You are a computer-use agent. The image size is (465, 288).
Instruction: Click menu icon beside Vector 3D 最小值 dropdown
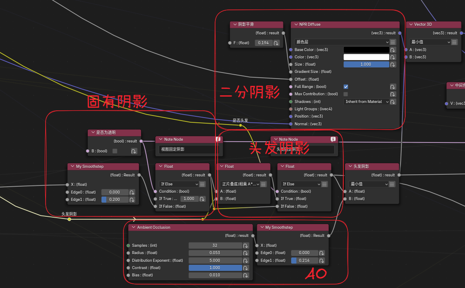pyautogui.click(x=454, y=42)
